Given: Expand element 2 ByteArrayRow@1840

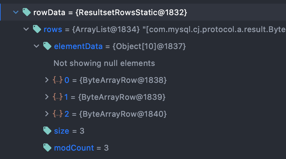Looking at the screenshot, I should click(x=47, y=114).
